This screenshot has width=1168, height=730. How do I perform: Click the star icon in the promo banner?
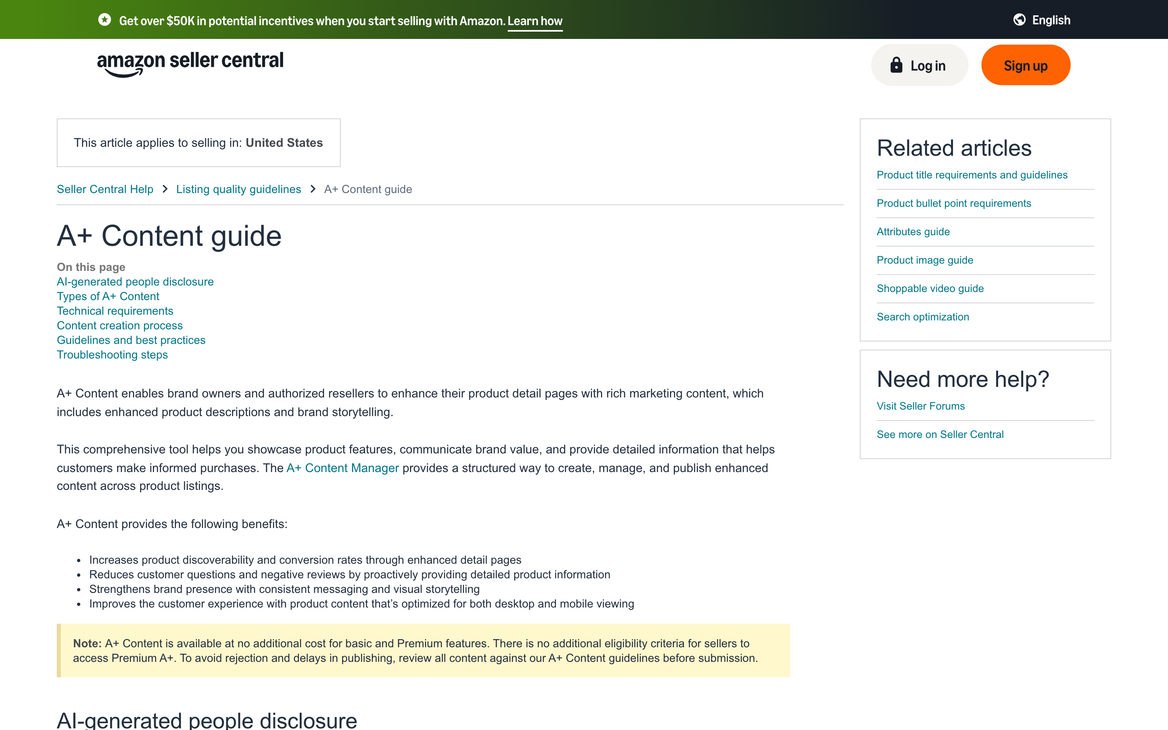[104, 20]
